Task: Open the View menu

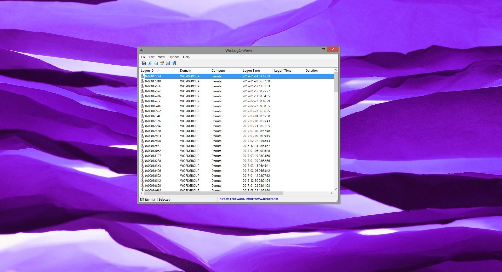Action: coord(161,57)
